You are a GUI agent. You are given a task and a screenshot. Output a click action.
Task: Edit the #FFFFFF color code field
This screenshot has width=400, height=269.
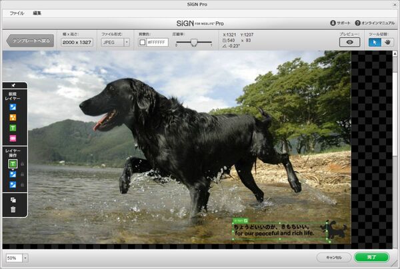point(157,43)
